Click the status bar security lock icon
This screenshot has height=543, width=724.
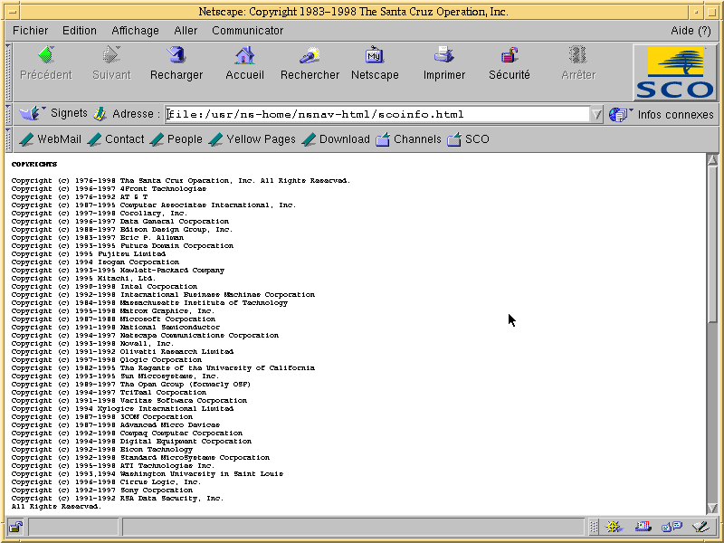16,527
